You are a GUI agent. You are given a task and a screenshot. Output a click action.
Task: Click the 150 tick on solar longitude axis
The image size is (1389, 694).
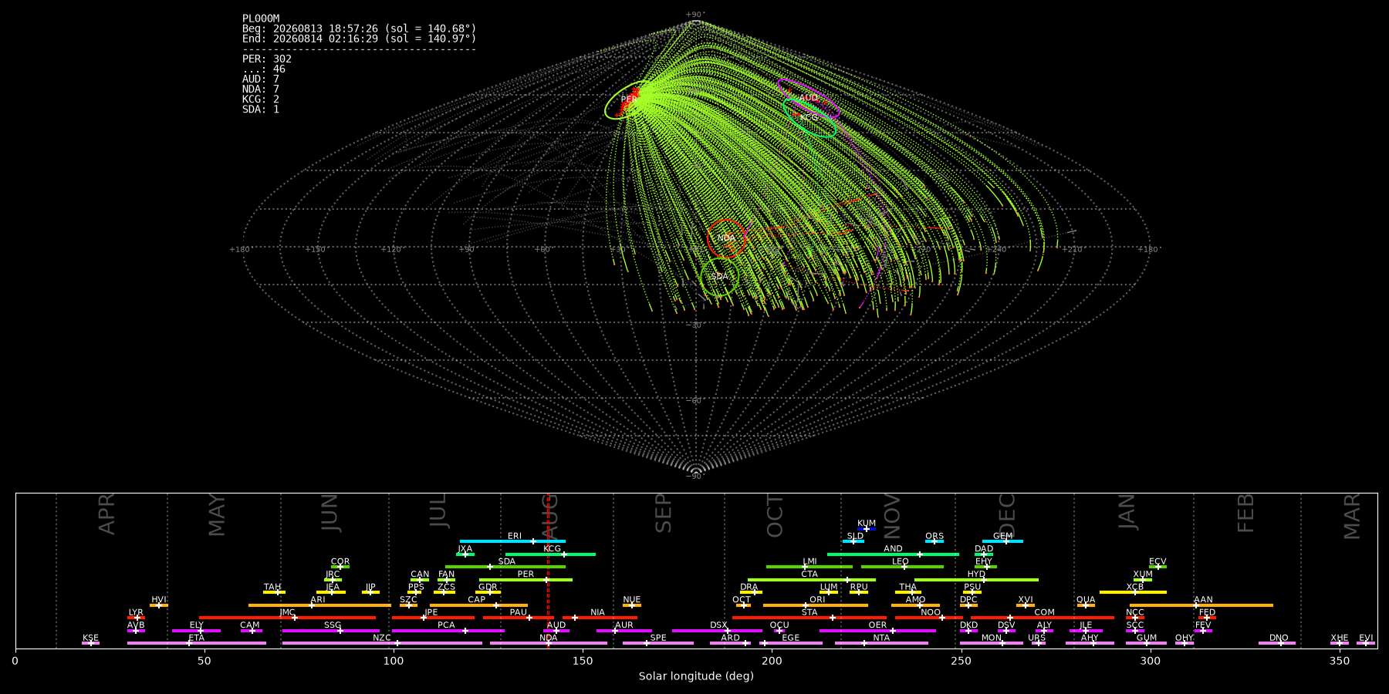pyautogui.click(x=583, y=661)
